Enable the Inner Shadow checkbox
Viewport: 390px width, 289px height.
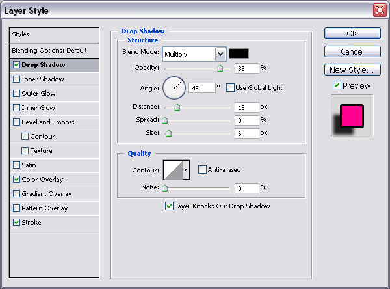(16, 79)
